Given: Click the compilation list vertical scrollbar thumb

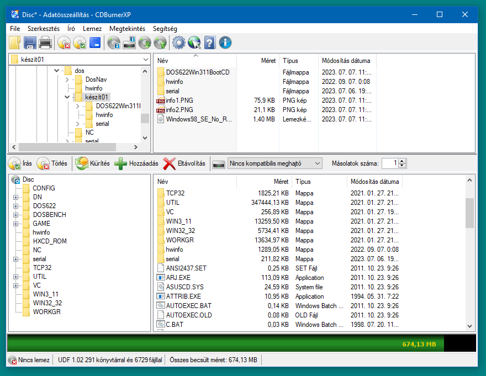Looking at the screenshot, I should point(469,213).
